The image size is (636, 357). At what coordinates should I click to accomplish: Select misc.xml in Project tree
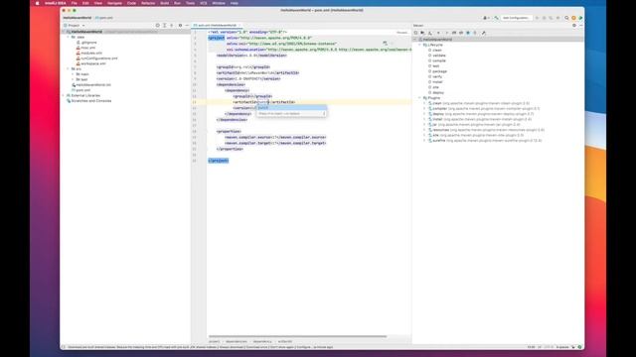click(x=85, y=48)
